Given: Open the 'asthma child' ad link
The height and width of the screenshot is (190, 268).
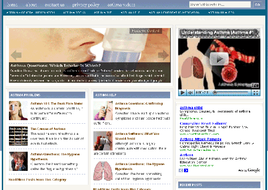Looking at the screenshot, I should (191, 108).
